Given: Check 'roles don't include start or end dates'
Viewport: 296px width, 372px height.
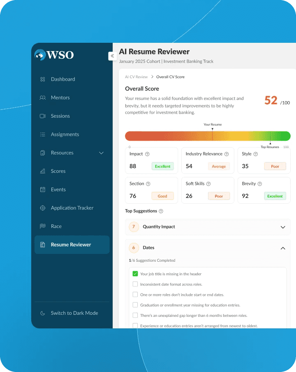Looking at the screenshot, I should tap(135, 295).
